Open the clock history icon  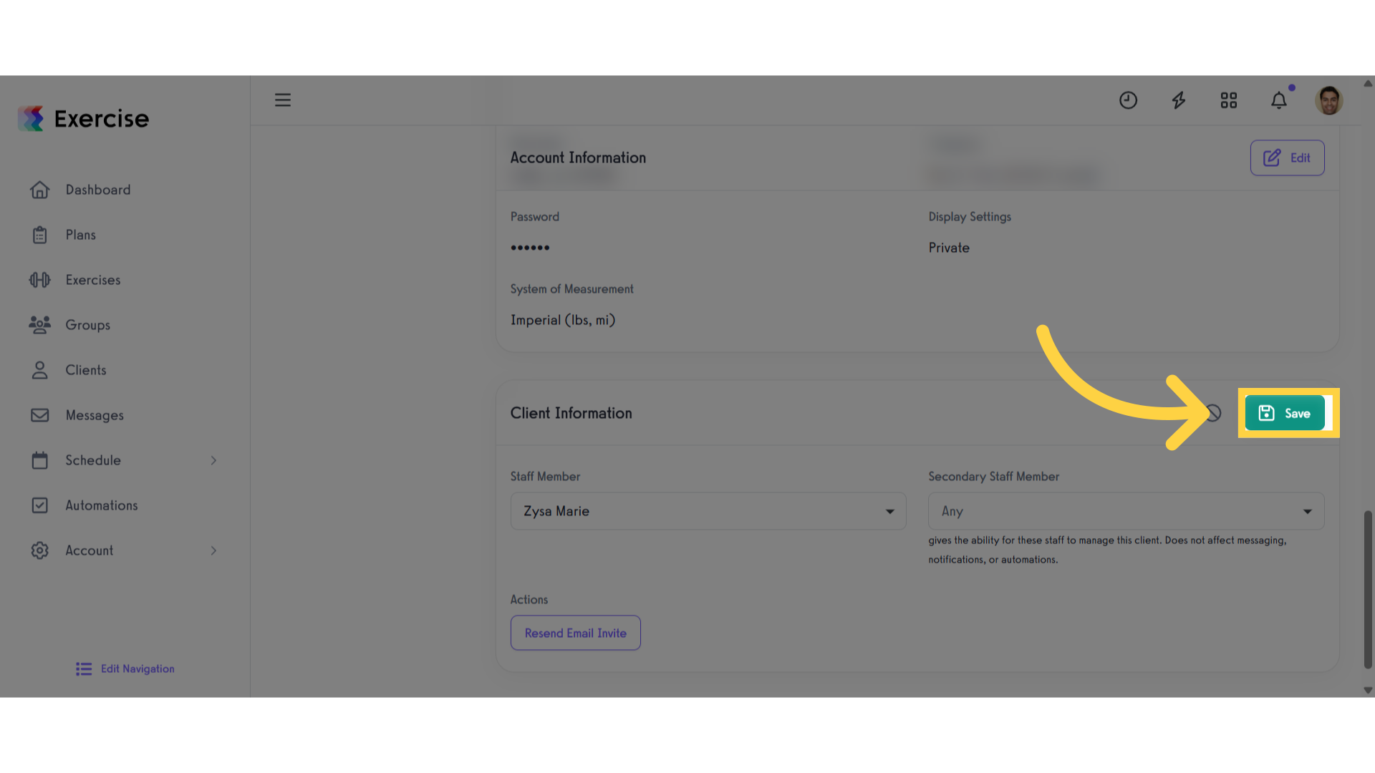[1128, 100]
